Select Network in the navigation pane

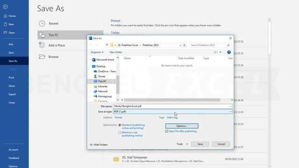tap(100, 91)
